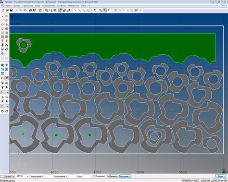Click the rotate counterclockwise arrow icon
The height and width of the screenshot is (182, 228).
2,111
